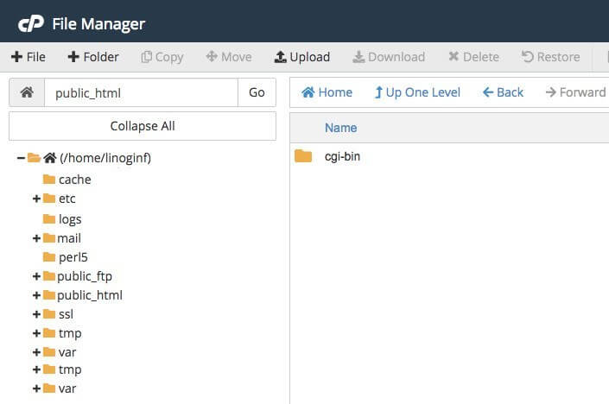
Task: Expand the mail folder node
Action: [36, 238]
